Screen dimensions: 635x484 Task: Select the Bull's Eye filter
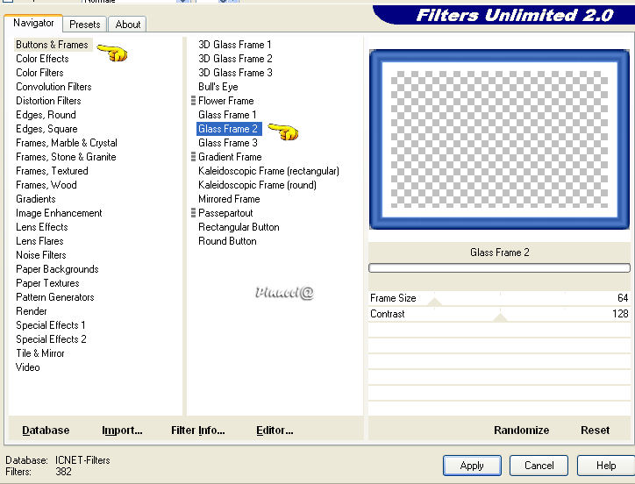coord(218,87)
